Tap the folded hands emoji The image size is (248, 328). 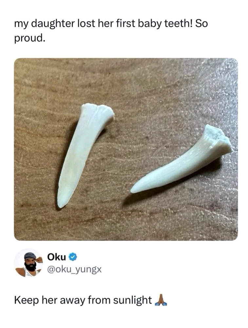(161, 300)
